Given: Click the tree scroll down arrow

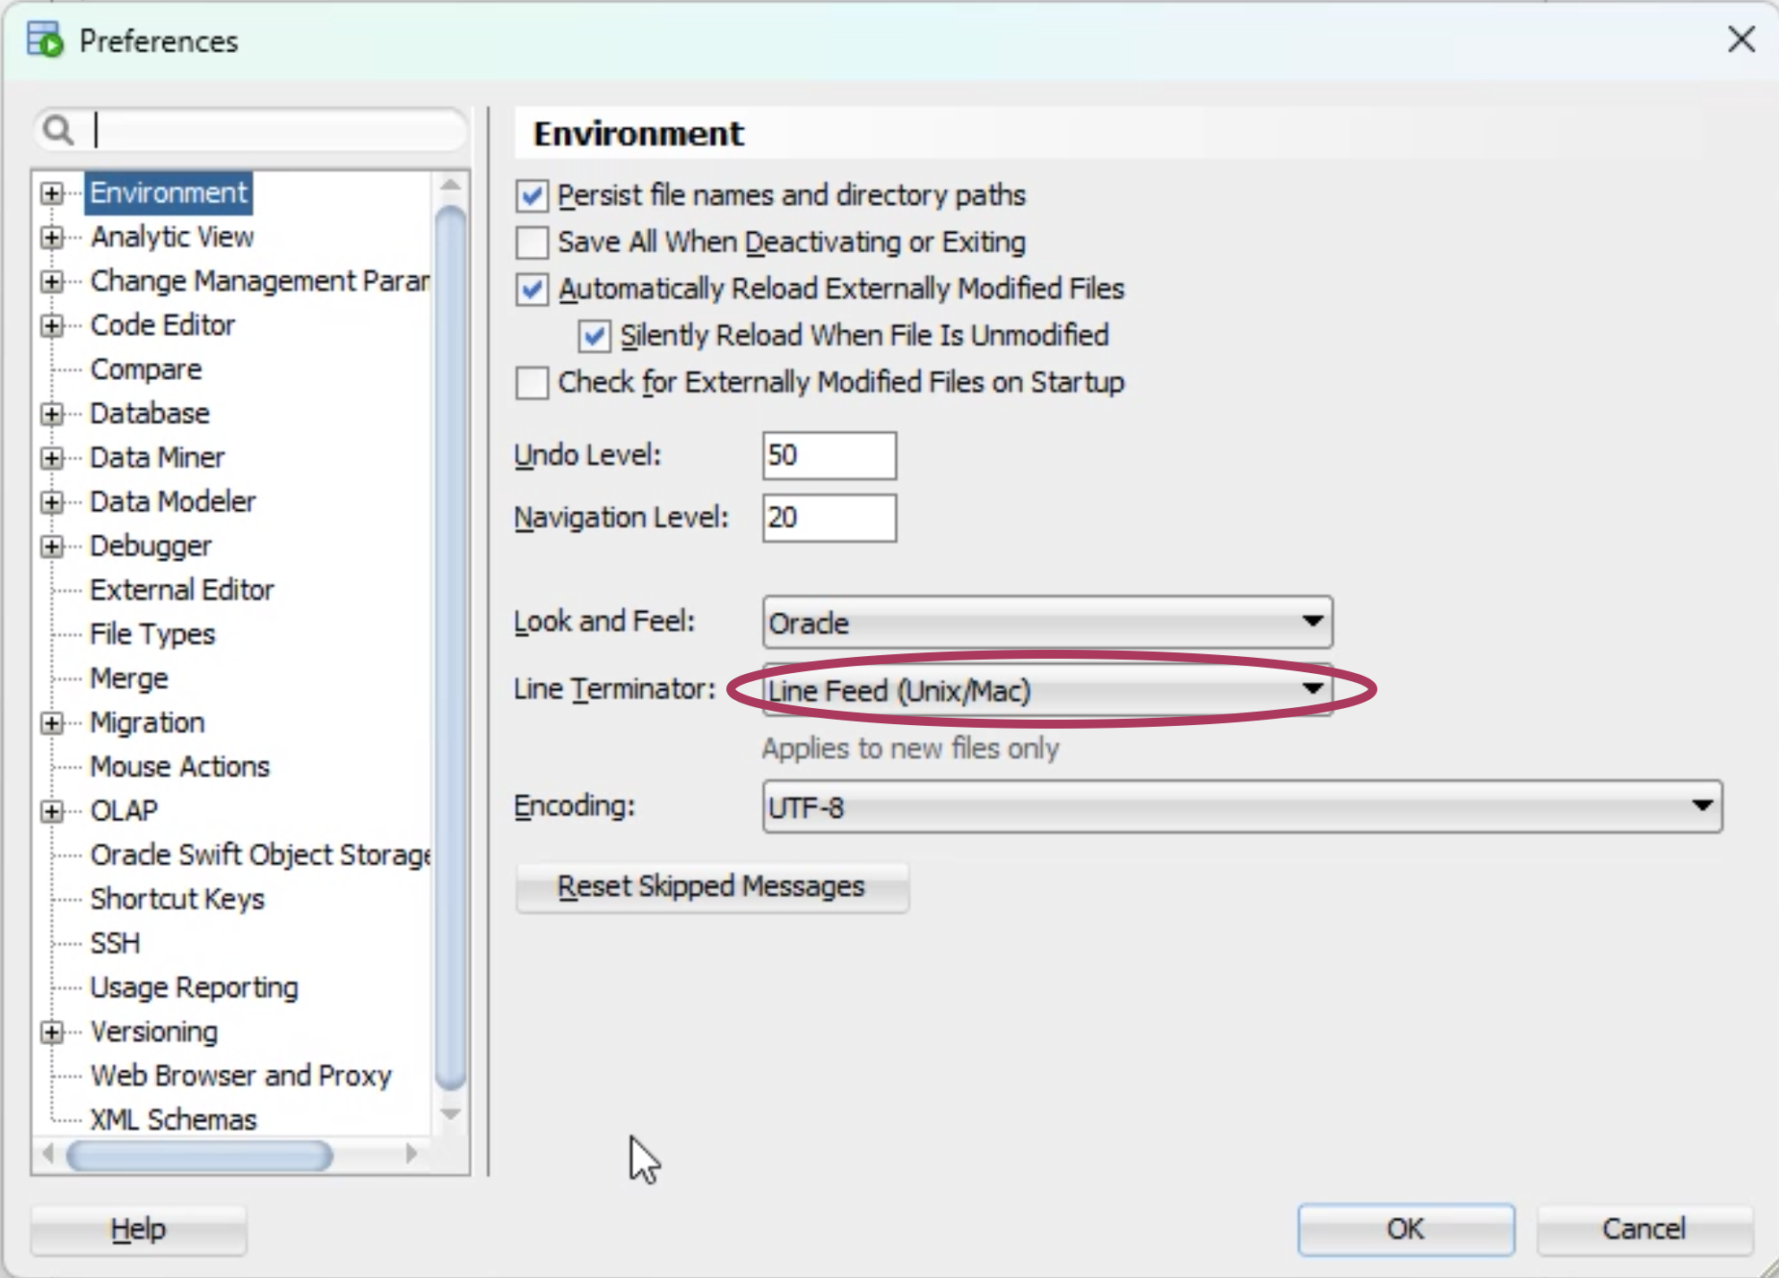Looking at the screenshot, I should tap(450, 1114).
